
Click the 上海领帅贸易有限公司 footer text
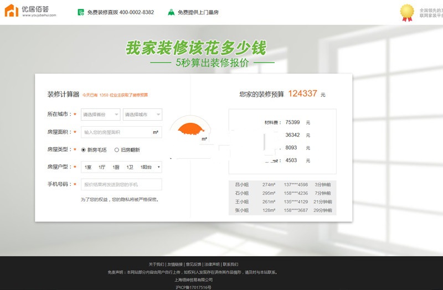[x=193, y=280]
